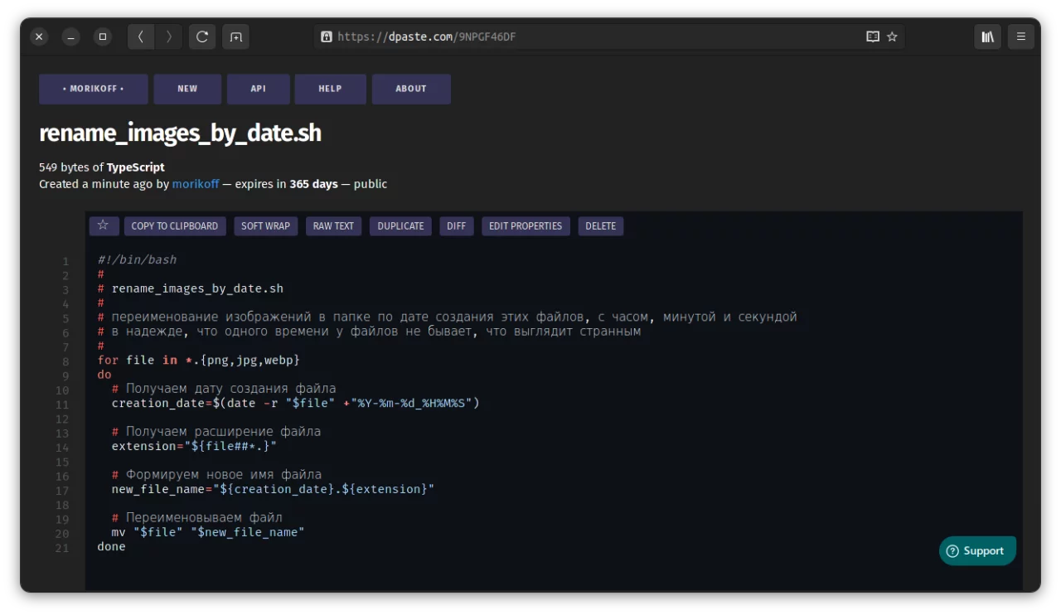Go to the NEW paste page

(x=187, y=89)
